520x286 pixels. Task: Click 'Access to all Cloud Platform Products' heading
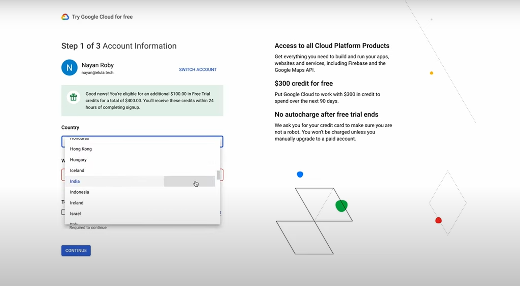pyautogui.click(x=332, y=46)
